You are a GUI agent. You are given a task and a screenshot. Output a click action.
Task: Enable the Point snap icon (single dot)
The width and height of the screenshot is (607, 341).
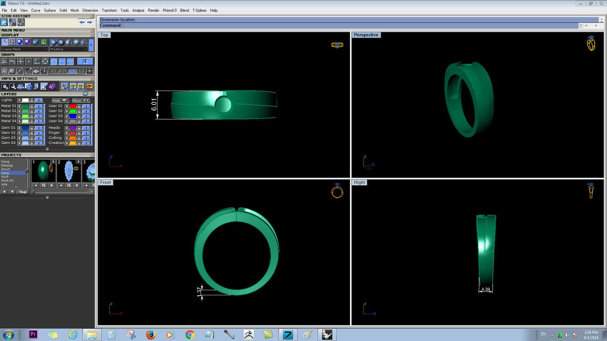(29, 61)
